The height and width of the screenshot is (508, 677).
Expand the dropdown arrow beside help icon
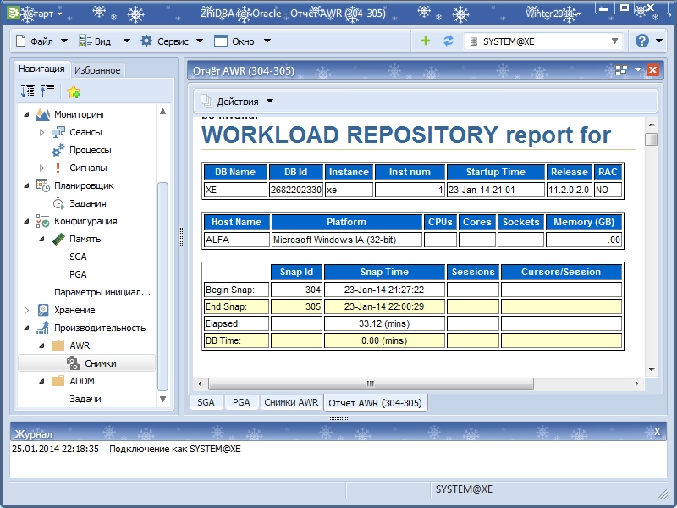point(659,41)
